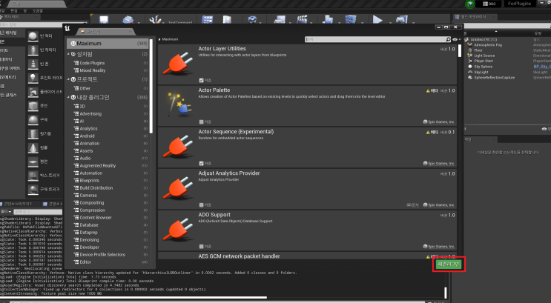Click the Plugins window vertical scrollbar
Screen dimensions: 551x303
[460, 51]
